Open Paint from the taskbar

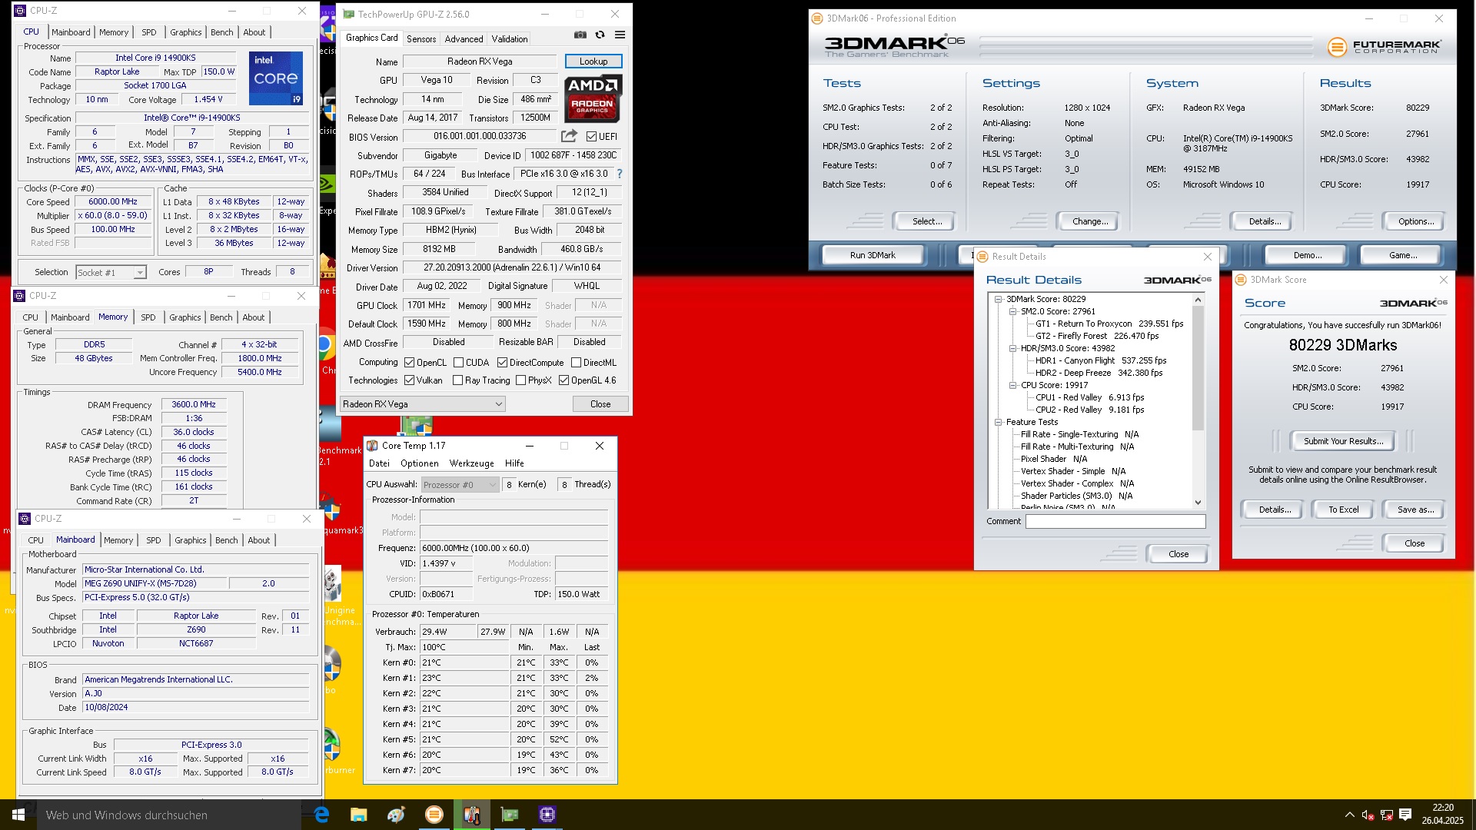pos(396,815)
